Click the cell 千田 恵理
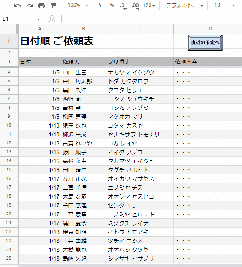 (84, 205)
